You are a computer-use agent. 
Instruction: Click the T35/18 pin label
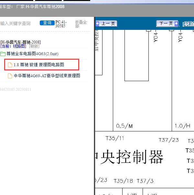[123, 181]
